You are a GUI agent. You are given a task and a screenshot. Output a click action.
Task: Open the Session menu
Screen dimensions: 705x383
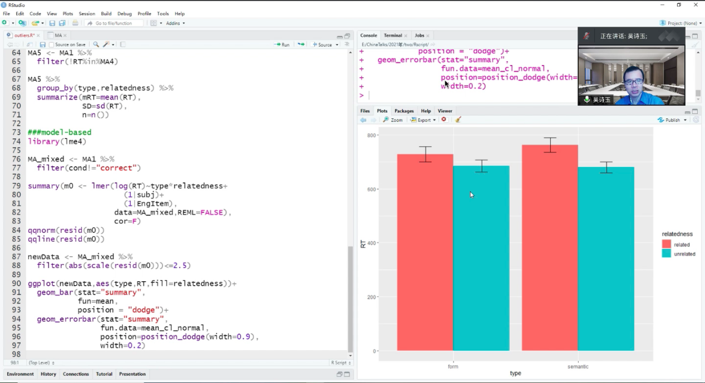pos(87,13)
